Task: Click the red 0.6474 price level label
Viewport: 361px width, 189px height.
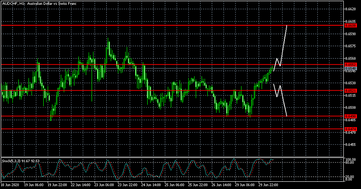Action: coord(351,129)
